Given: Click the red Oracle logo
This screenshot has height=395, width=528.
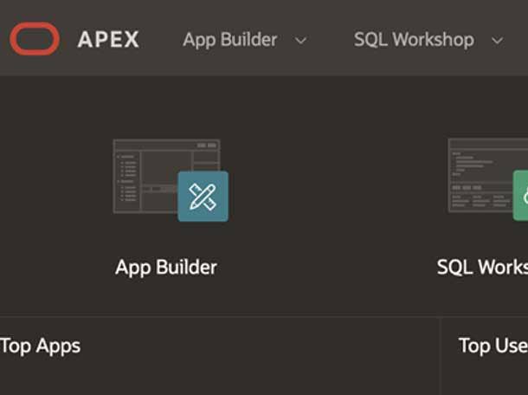Looking at the screenshot, I should click(35, 39).
